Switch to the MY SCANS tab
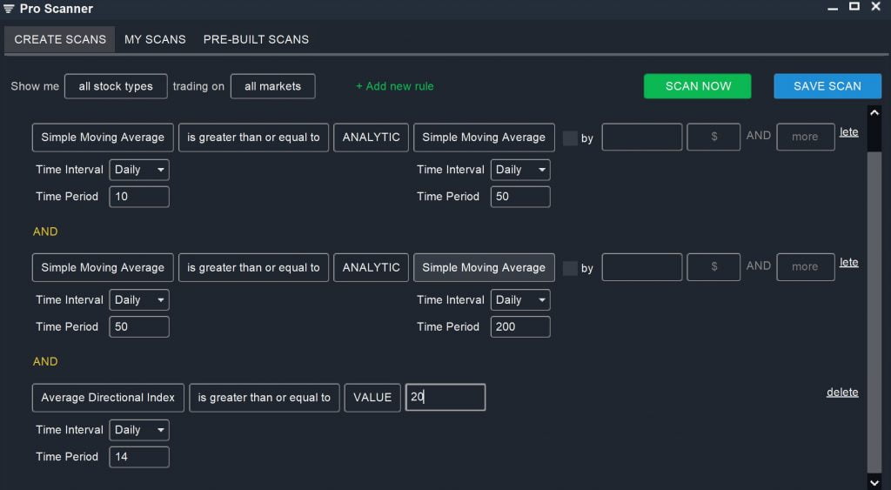 click(155, 39)
